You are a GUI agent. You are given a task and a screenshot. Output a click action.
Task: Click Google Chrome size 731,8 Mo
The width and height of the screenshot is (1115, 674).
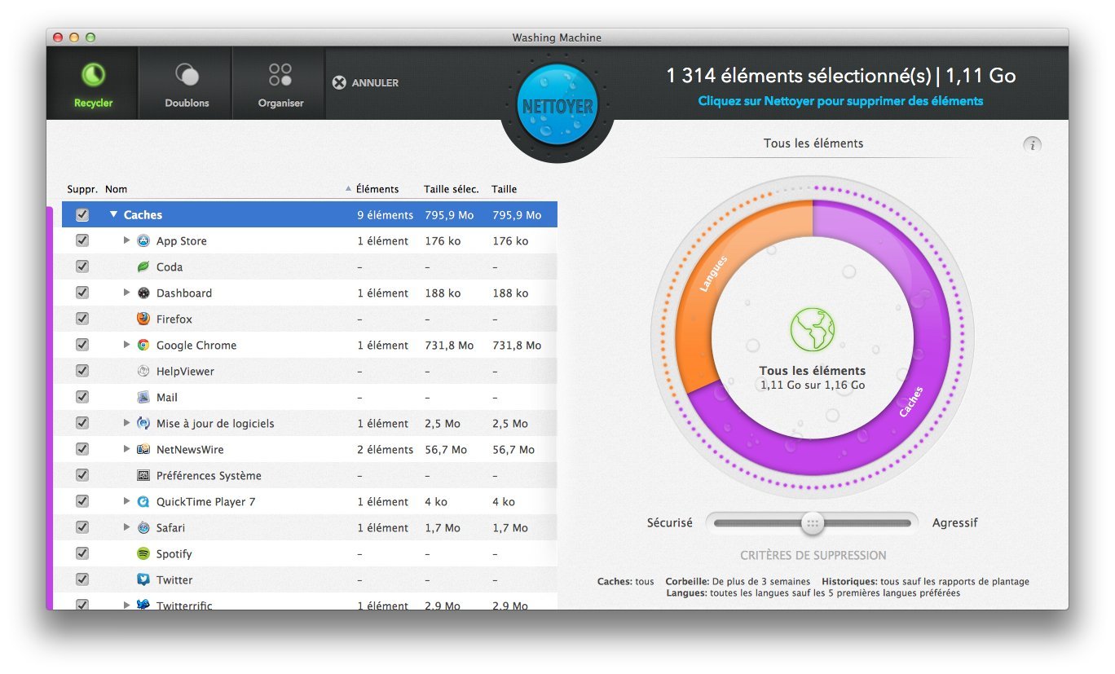517,345
